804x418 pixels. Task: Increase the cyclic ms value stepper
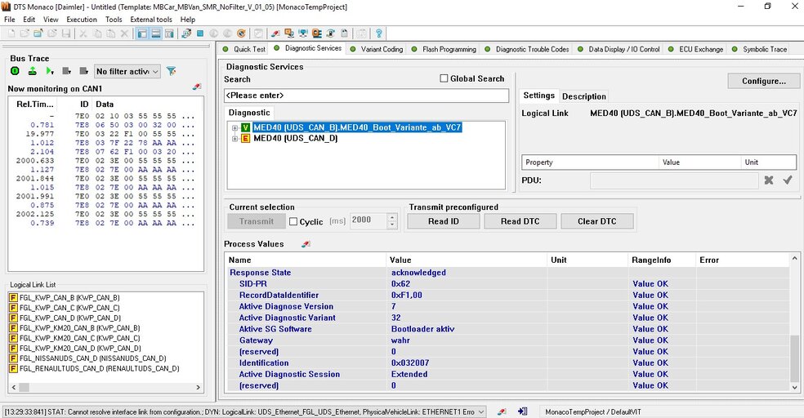392,218
